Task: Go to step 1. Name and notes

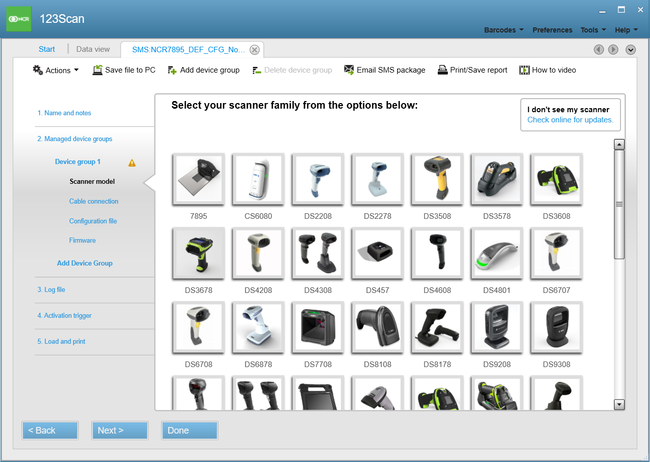Action: 64,113
